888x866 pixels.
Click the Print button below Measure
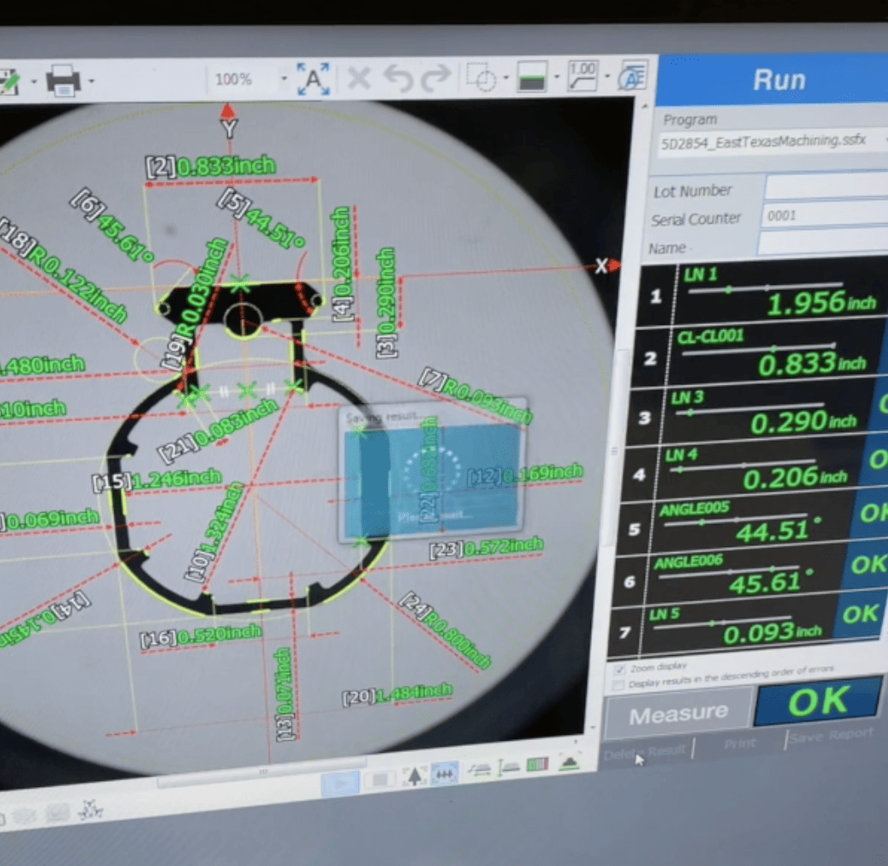click(x=740, y=743)
